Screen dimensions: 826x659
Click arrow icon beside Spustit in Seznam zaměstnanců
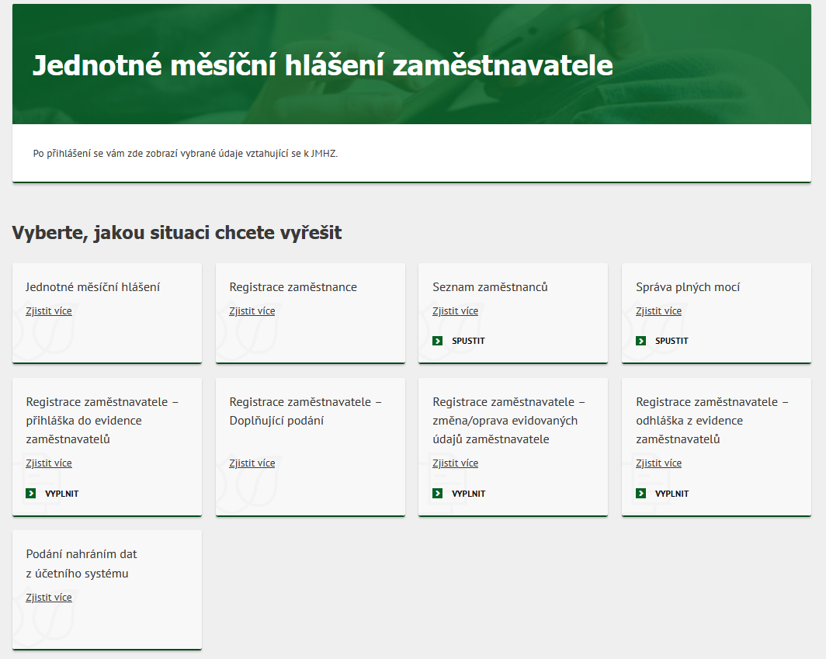pyautogui.click(x=438, y=341)
